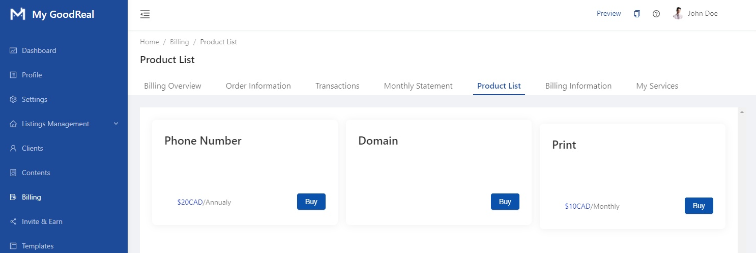Viewport: 756px width, 253px height.
Task: Click the John Doe username
Action: point(703,14)
